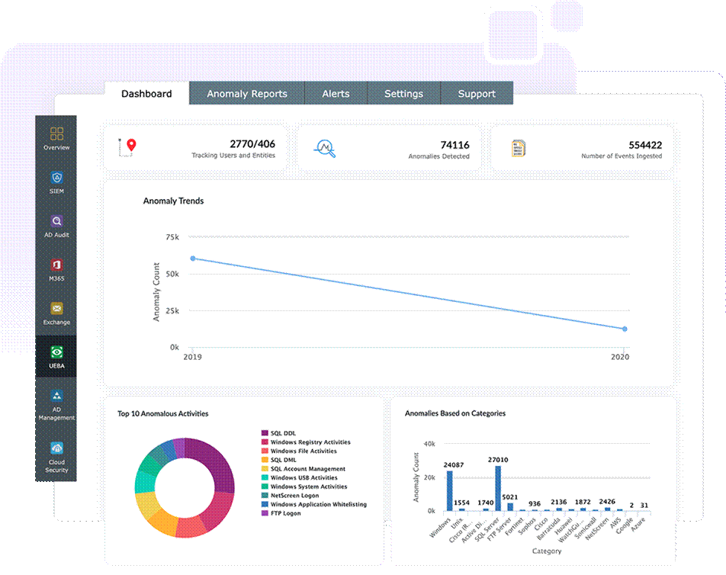Open the Support tab

[477, 94]
